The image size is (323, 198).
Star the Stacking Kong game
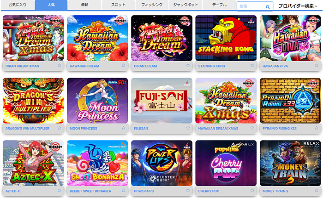tap(252, 65)
